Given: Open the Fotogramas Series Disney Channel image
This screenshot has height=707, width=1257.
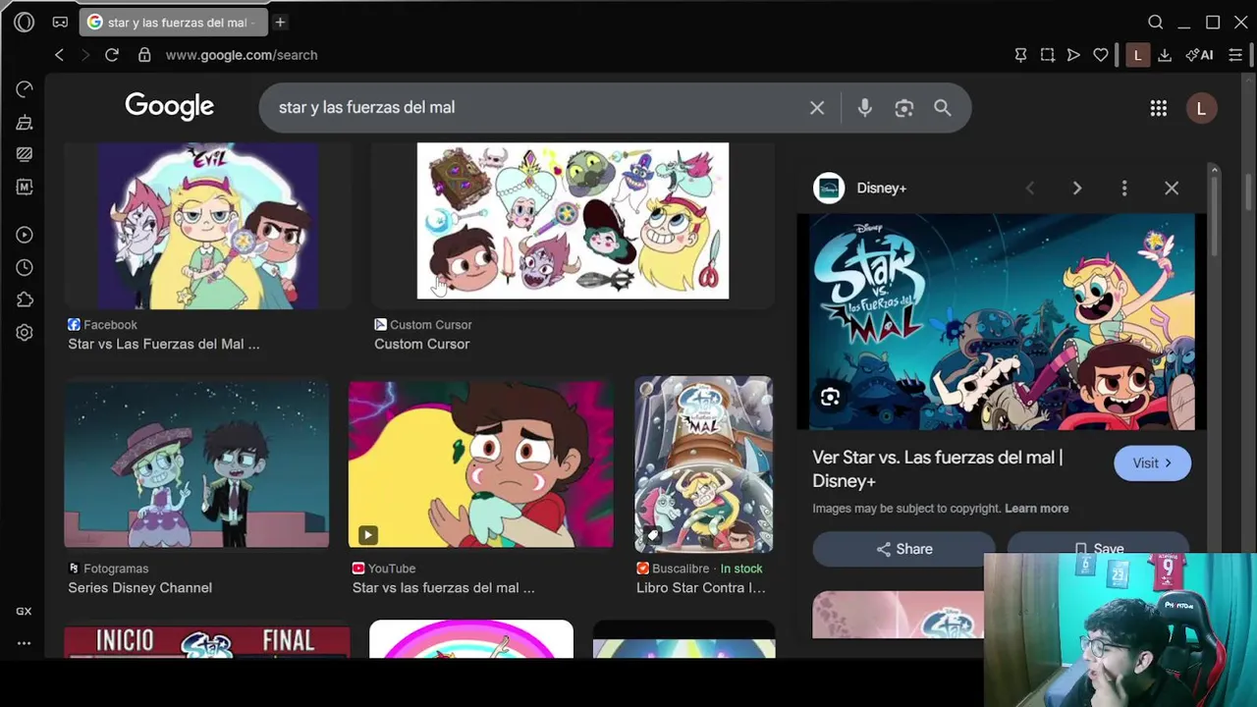Looking at the screenshot, I should 196,463.
